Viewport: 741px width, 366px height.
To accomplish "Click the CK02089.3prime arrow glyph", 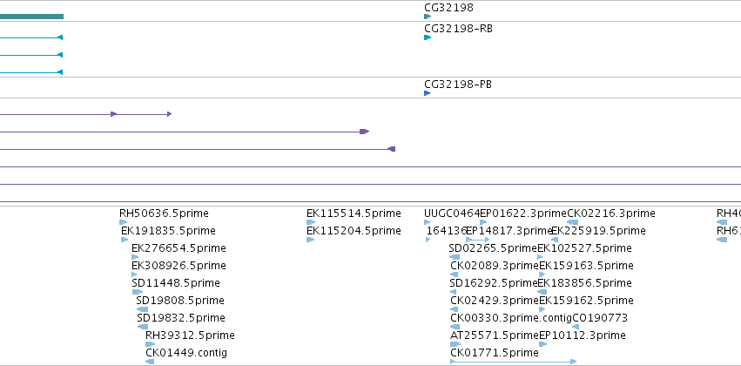I will [455, 274].
